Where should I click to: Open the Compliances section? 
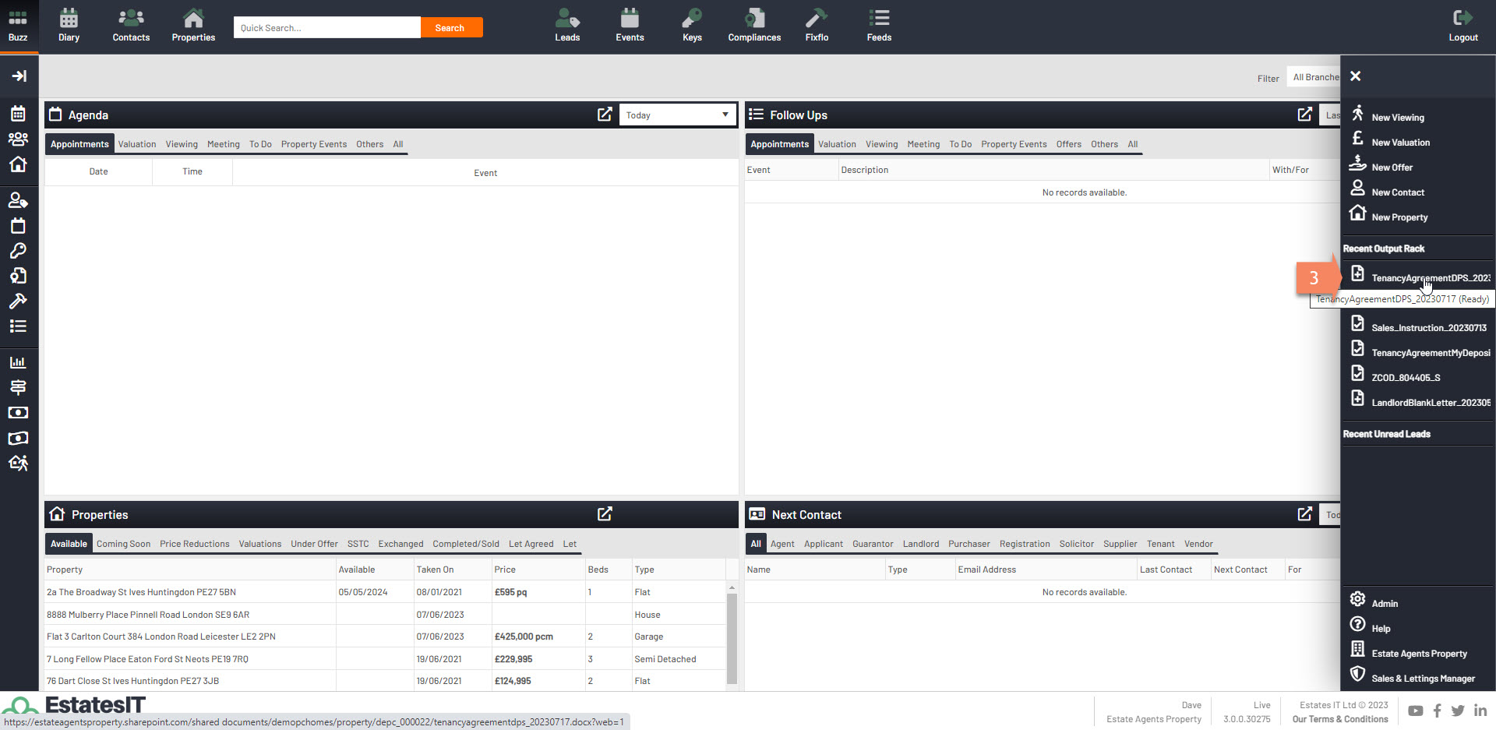(x=753, y=26)
